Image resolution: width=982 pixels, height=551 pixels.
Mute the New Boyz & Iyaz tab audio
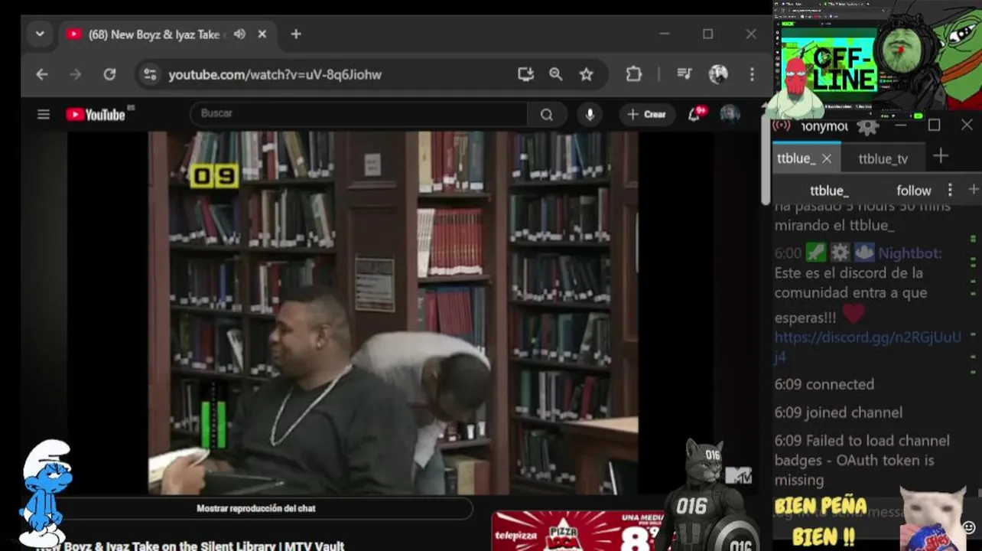pyautogui.click(x=239, y=34)
